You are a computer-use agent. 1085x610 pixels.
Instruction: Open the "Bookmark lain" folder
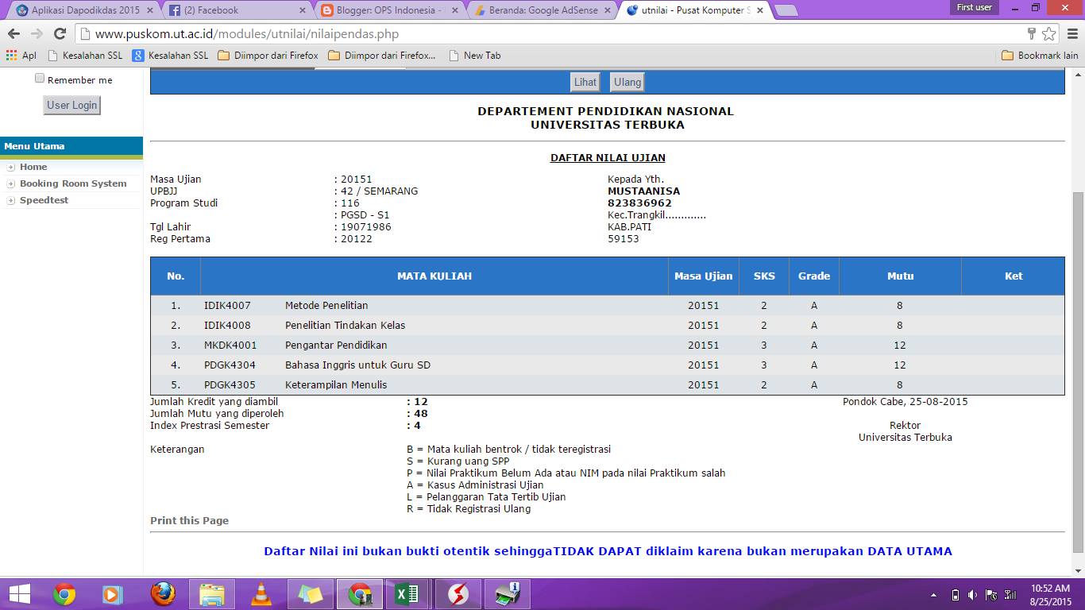pos(1041,55)
